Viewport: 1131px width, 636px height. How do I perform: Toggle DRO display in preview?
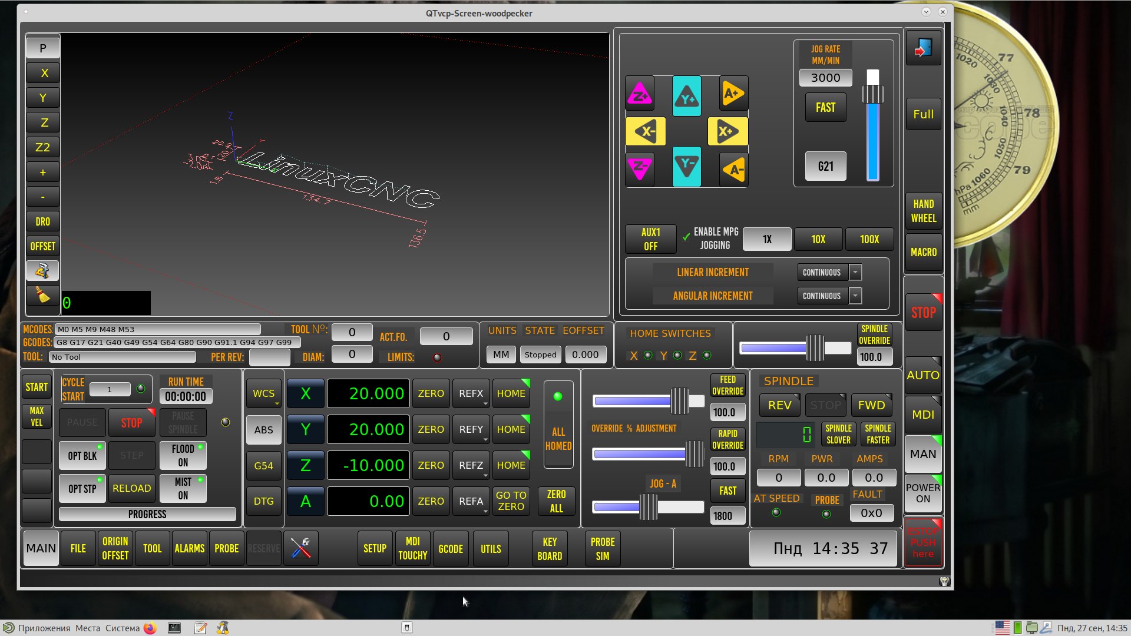42,221
